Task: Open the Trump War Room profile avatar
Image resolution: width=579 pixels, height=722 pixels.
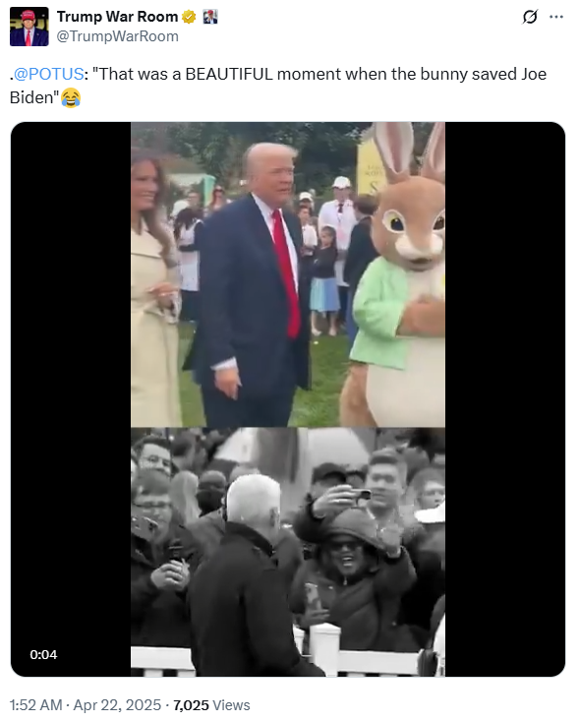Action: click(29, 27)
